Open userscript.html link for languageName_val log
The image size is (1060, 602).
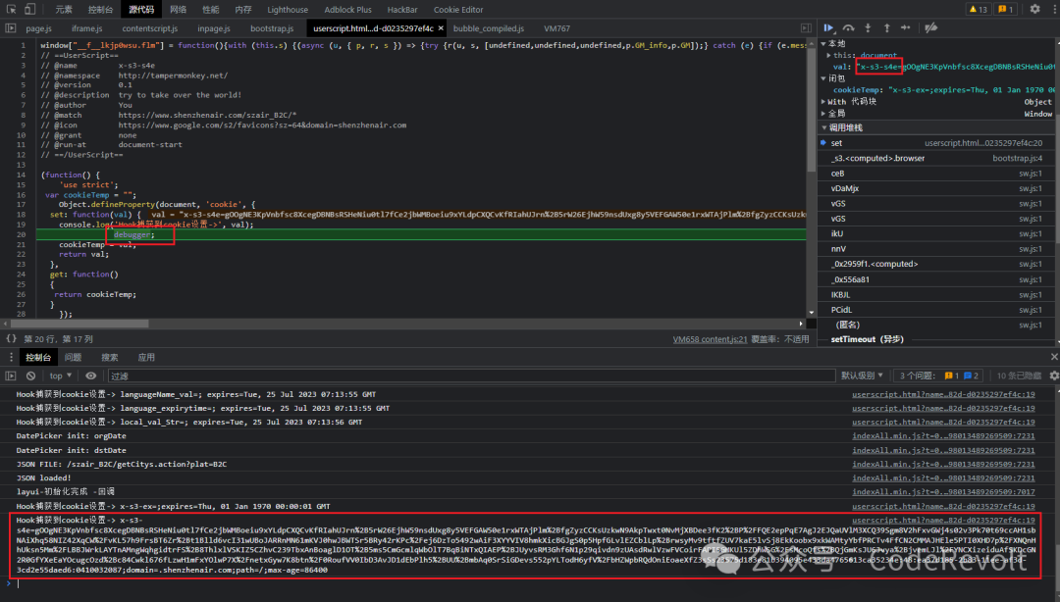click(943, 394)
